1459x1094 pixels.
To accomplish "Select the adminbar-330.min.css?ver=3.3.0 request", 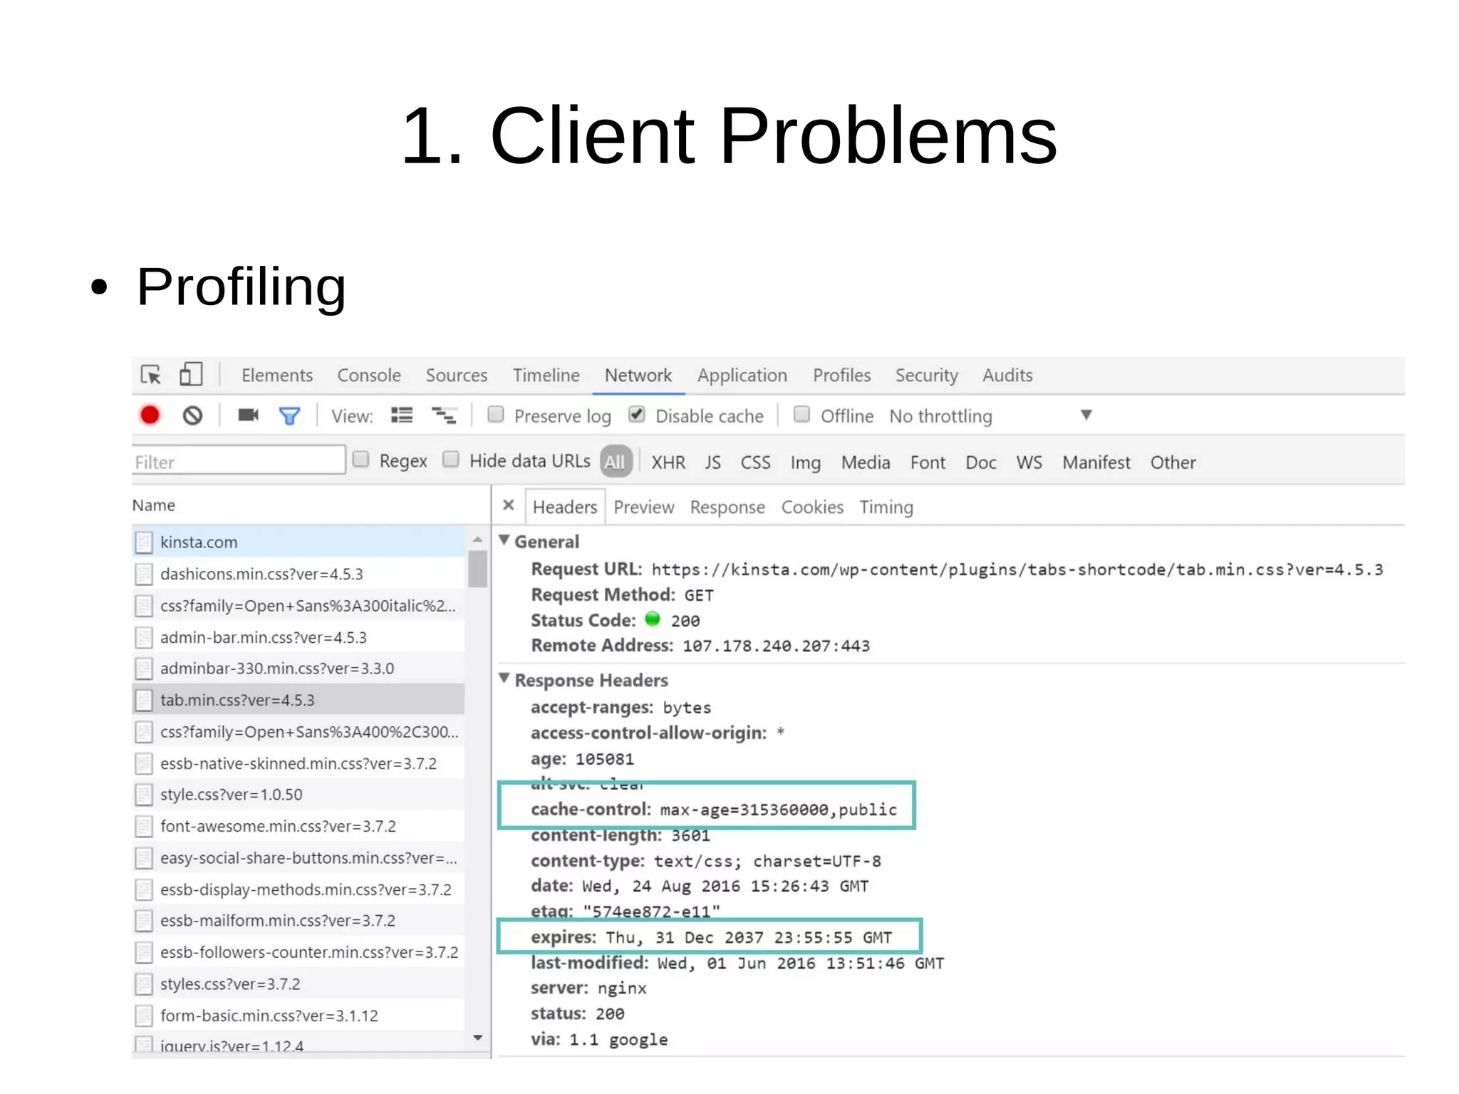I will [x=298, y=669].
